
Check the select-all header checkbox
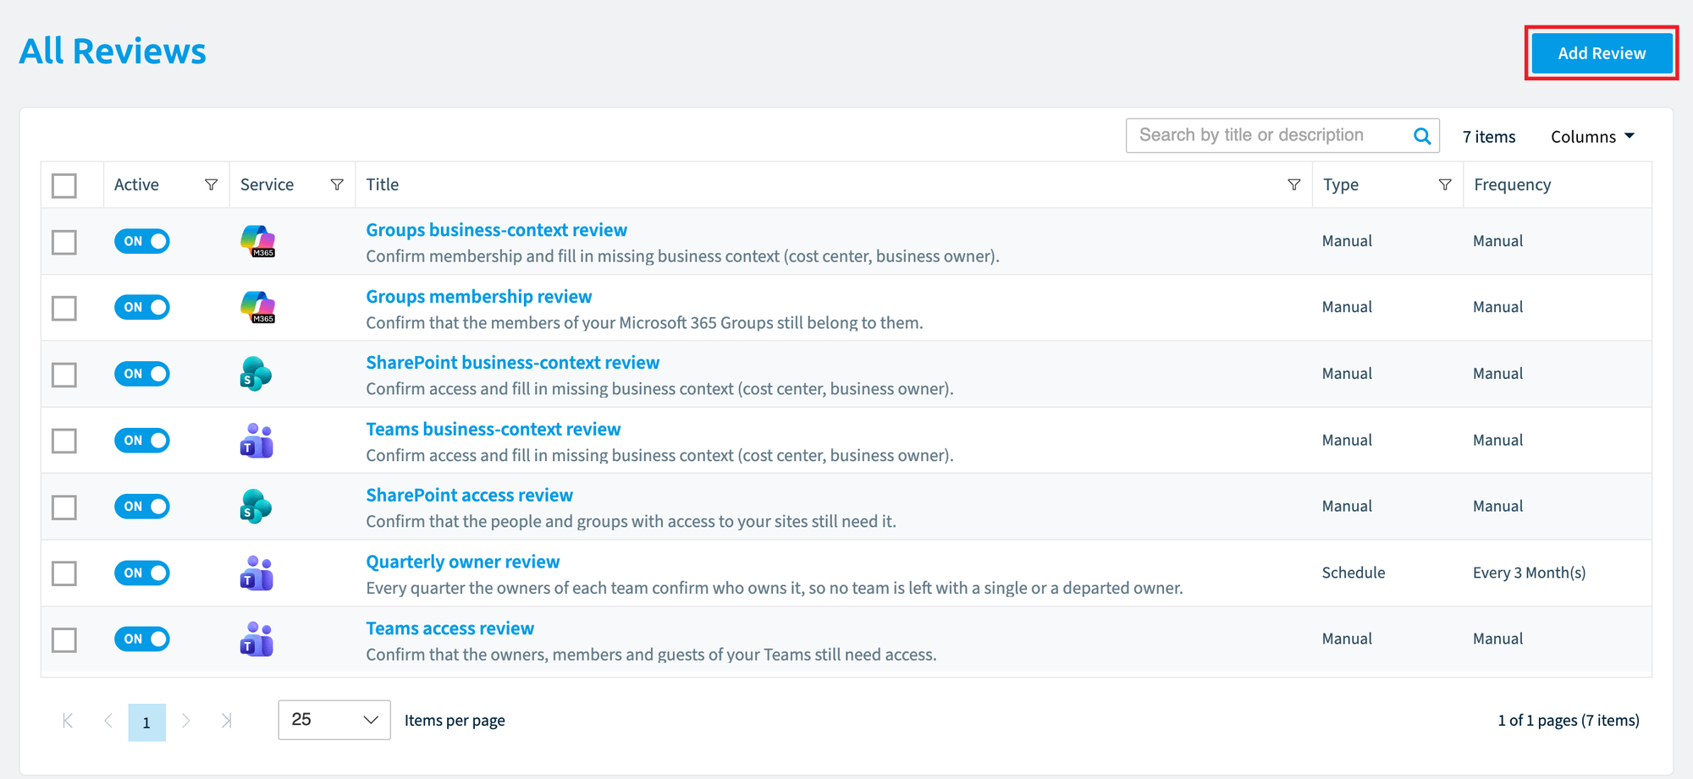click(64, 185)
